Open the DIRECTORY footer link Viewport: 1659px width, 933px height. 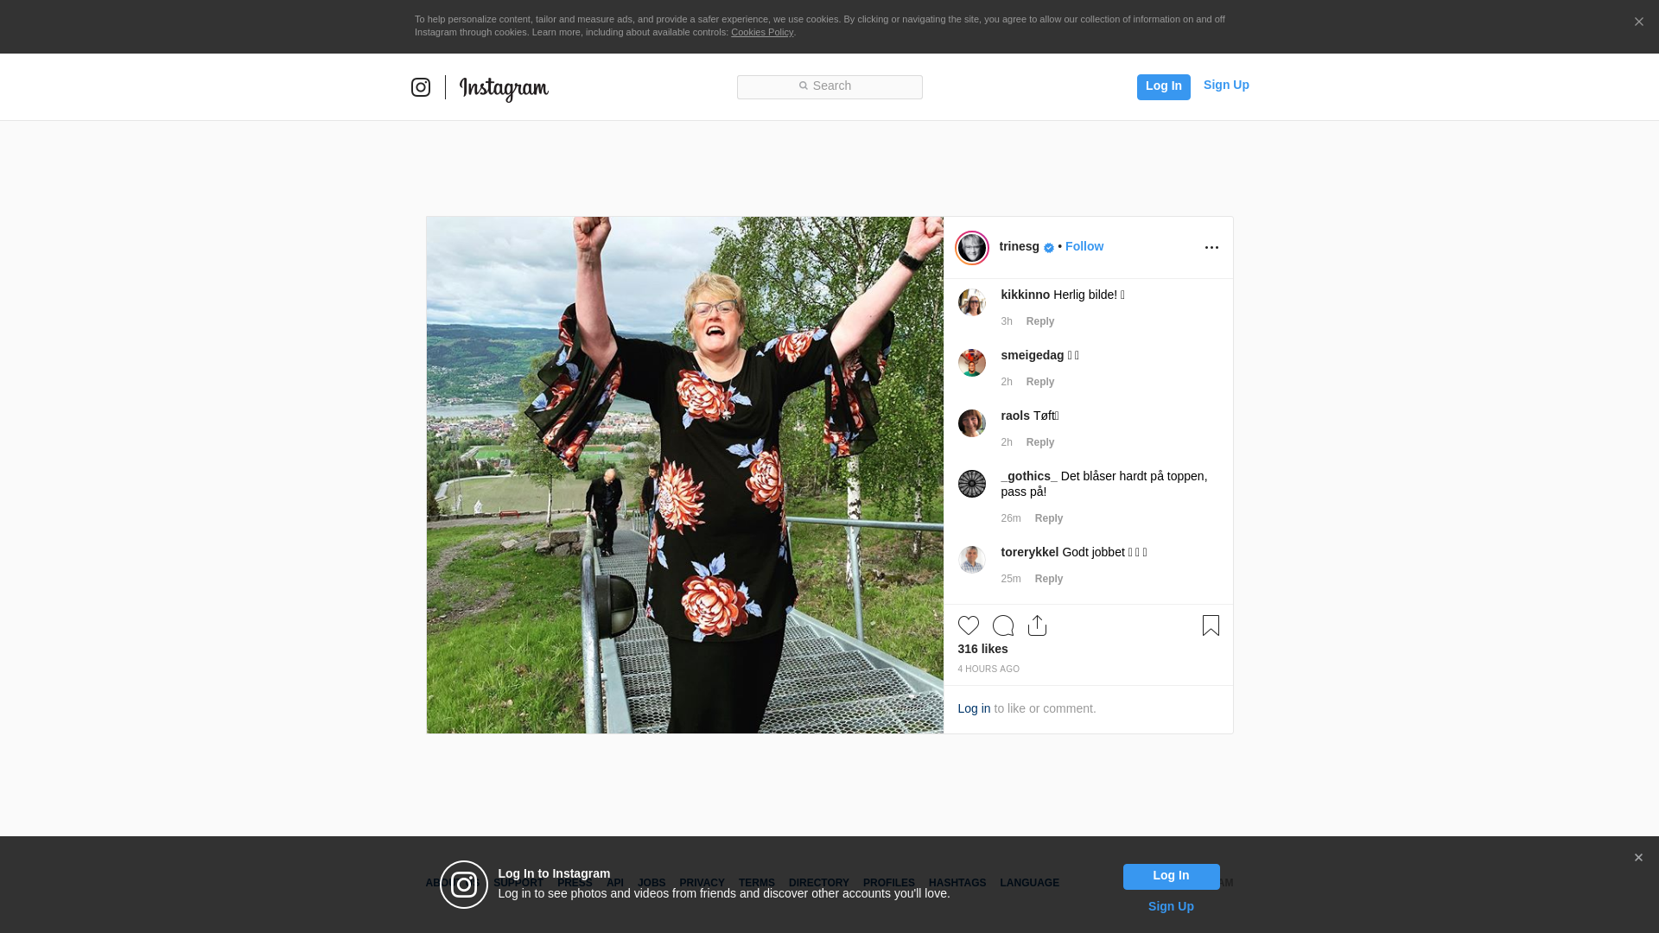click(x=819, y=883)
